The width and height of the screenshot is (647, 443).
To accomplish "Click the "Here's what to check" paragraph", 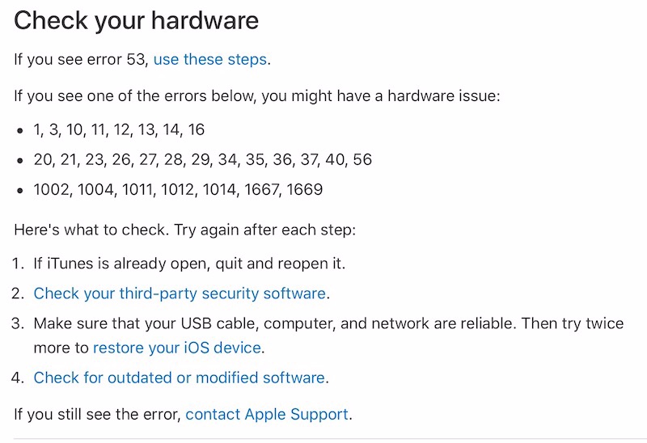I will [x=184, y=230].
